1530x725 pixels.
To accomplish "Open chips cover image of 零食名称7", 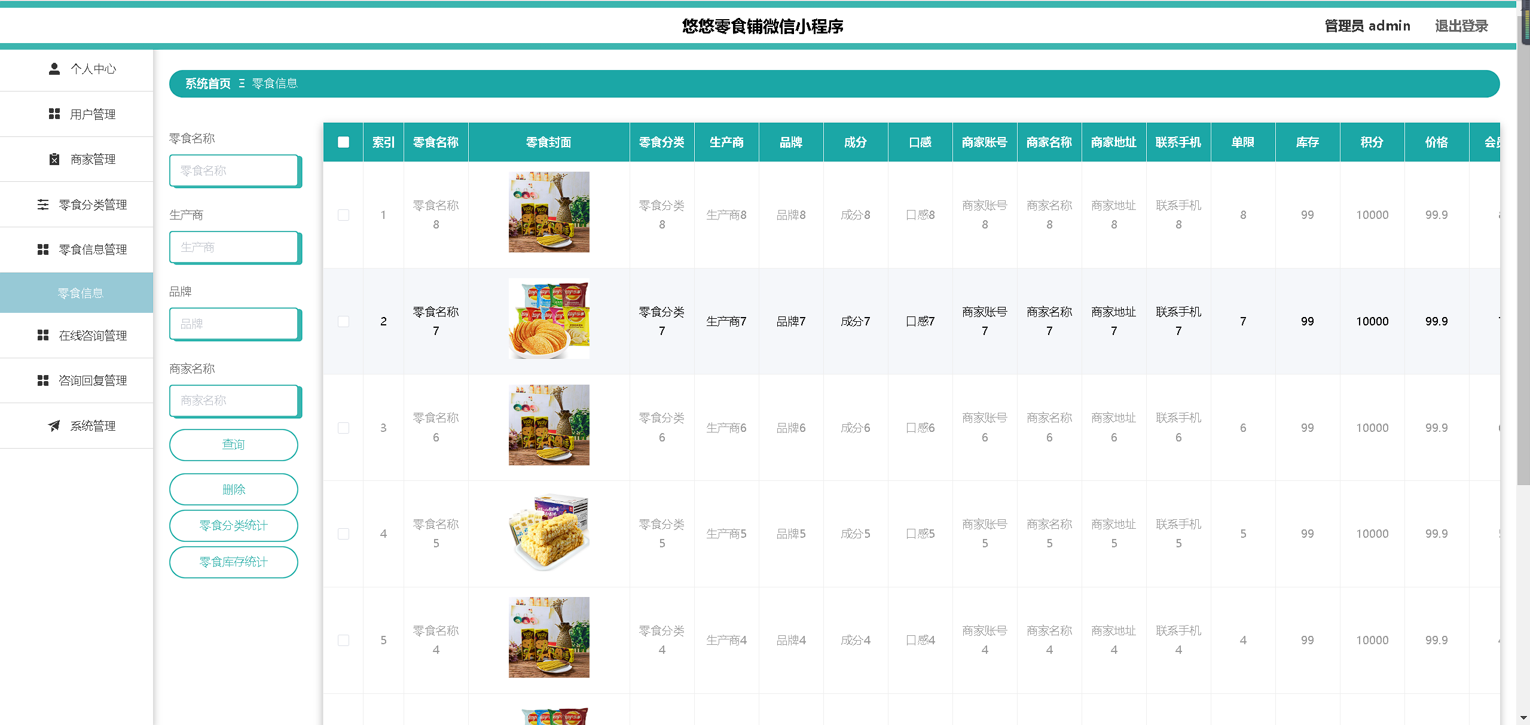I will (549, 318).
